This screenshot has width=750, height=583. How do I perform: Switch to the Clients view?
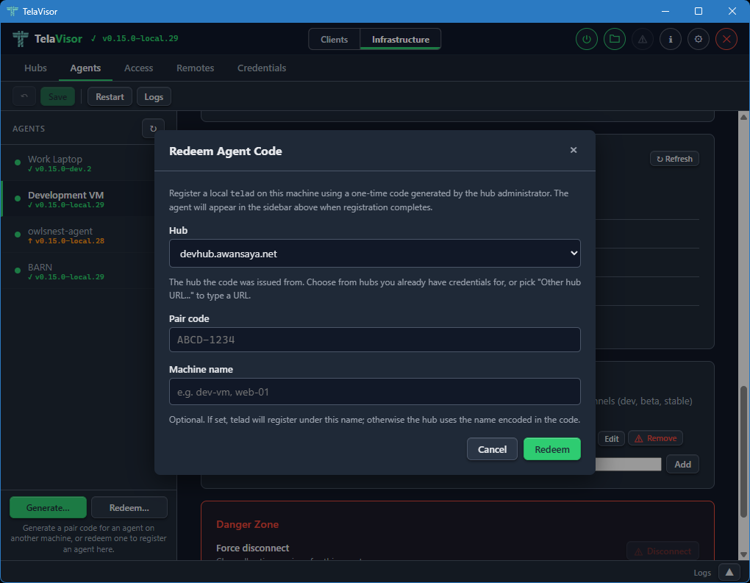click(334, 39)
